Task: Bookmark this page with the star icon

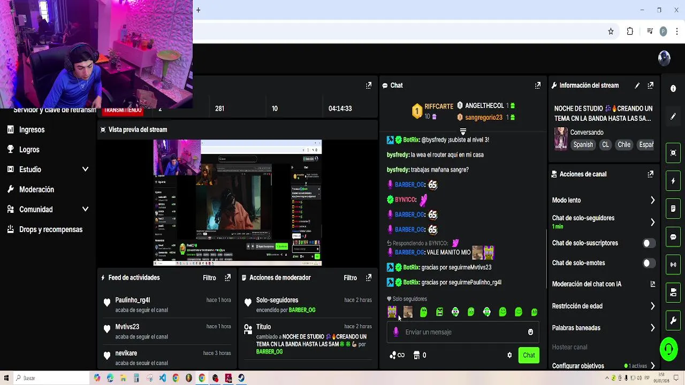Action: (611, 32)
